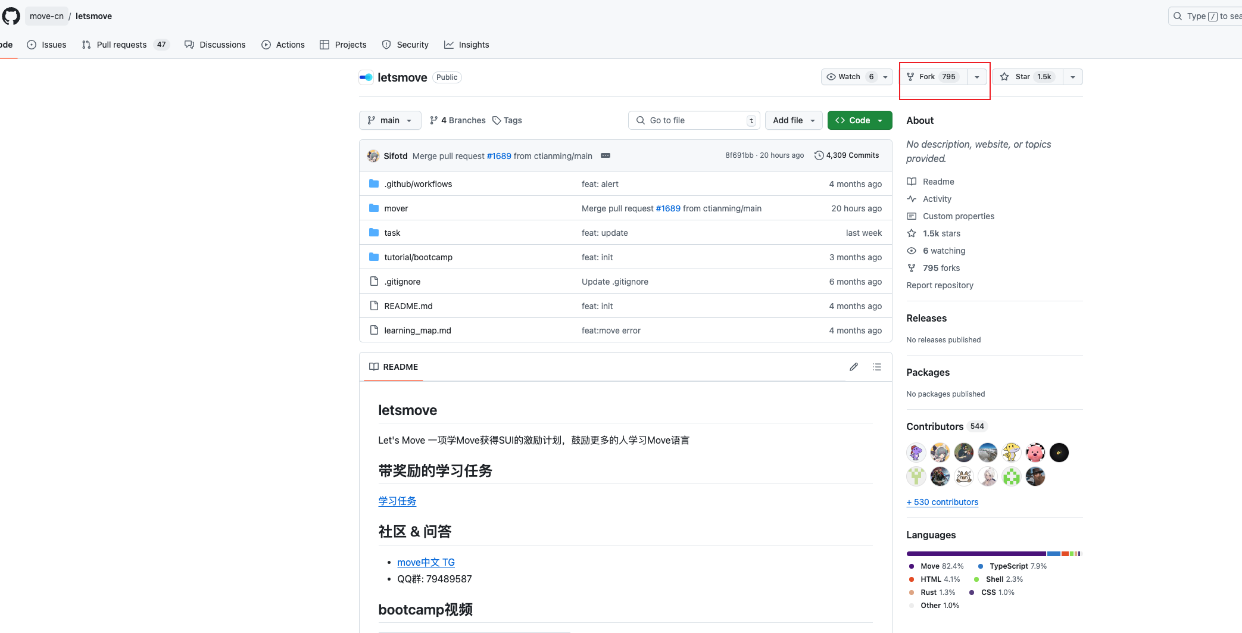1242x633 pixels.
Task: Open commit hash 8f691bb
Action: 739,155
